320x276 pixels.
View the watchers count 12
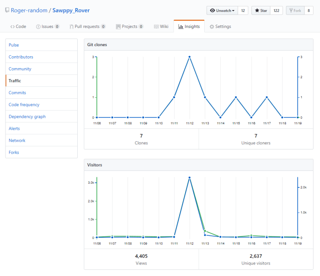click(x=243, y=11)
